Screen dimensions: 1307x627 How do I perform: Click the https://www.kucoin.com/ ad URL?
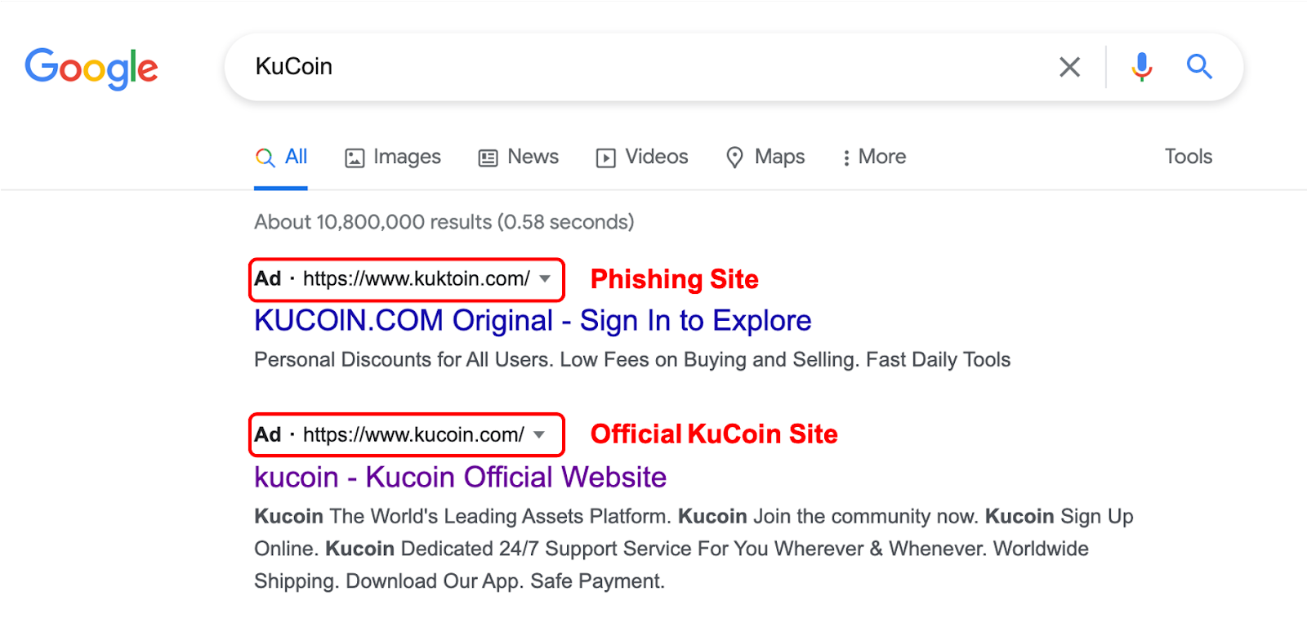pos(413,435)
